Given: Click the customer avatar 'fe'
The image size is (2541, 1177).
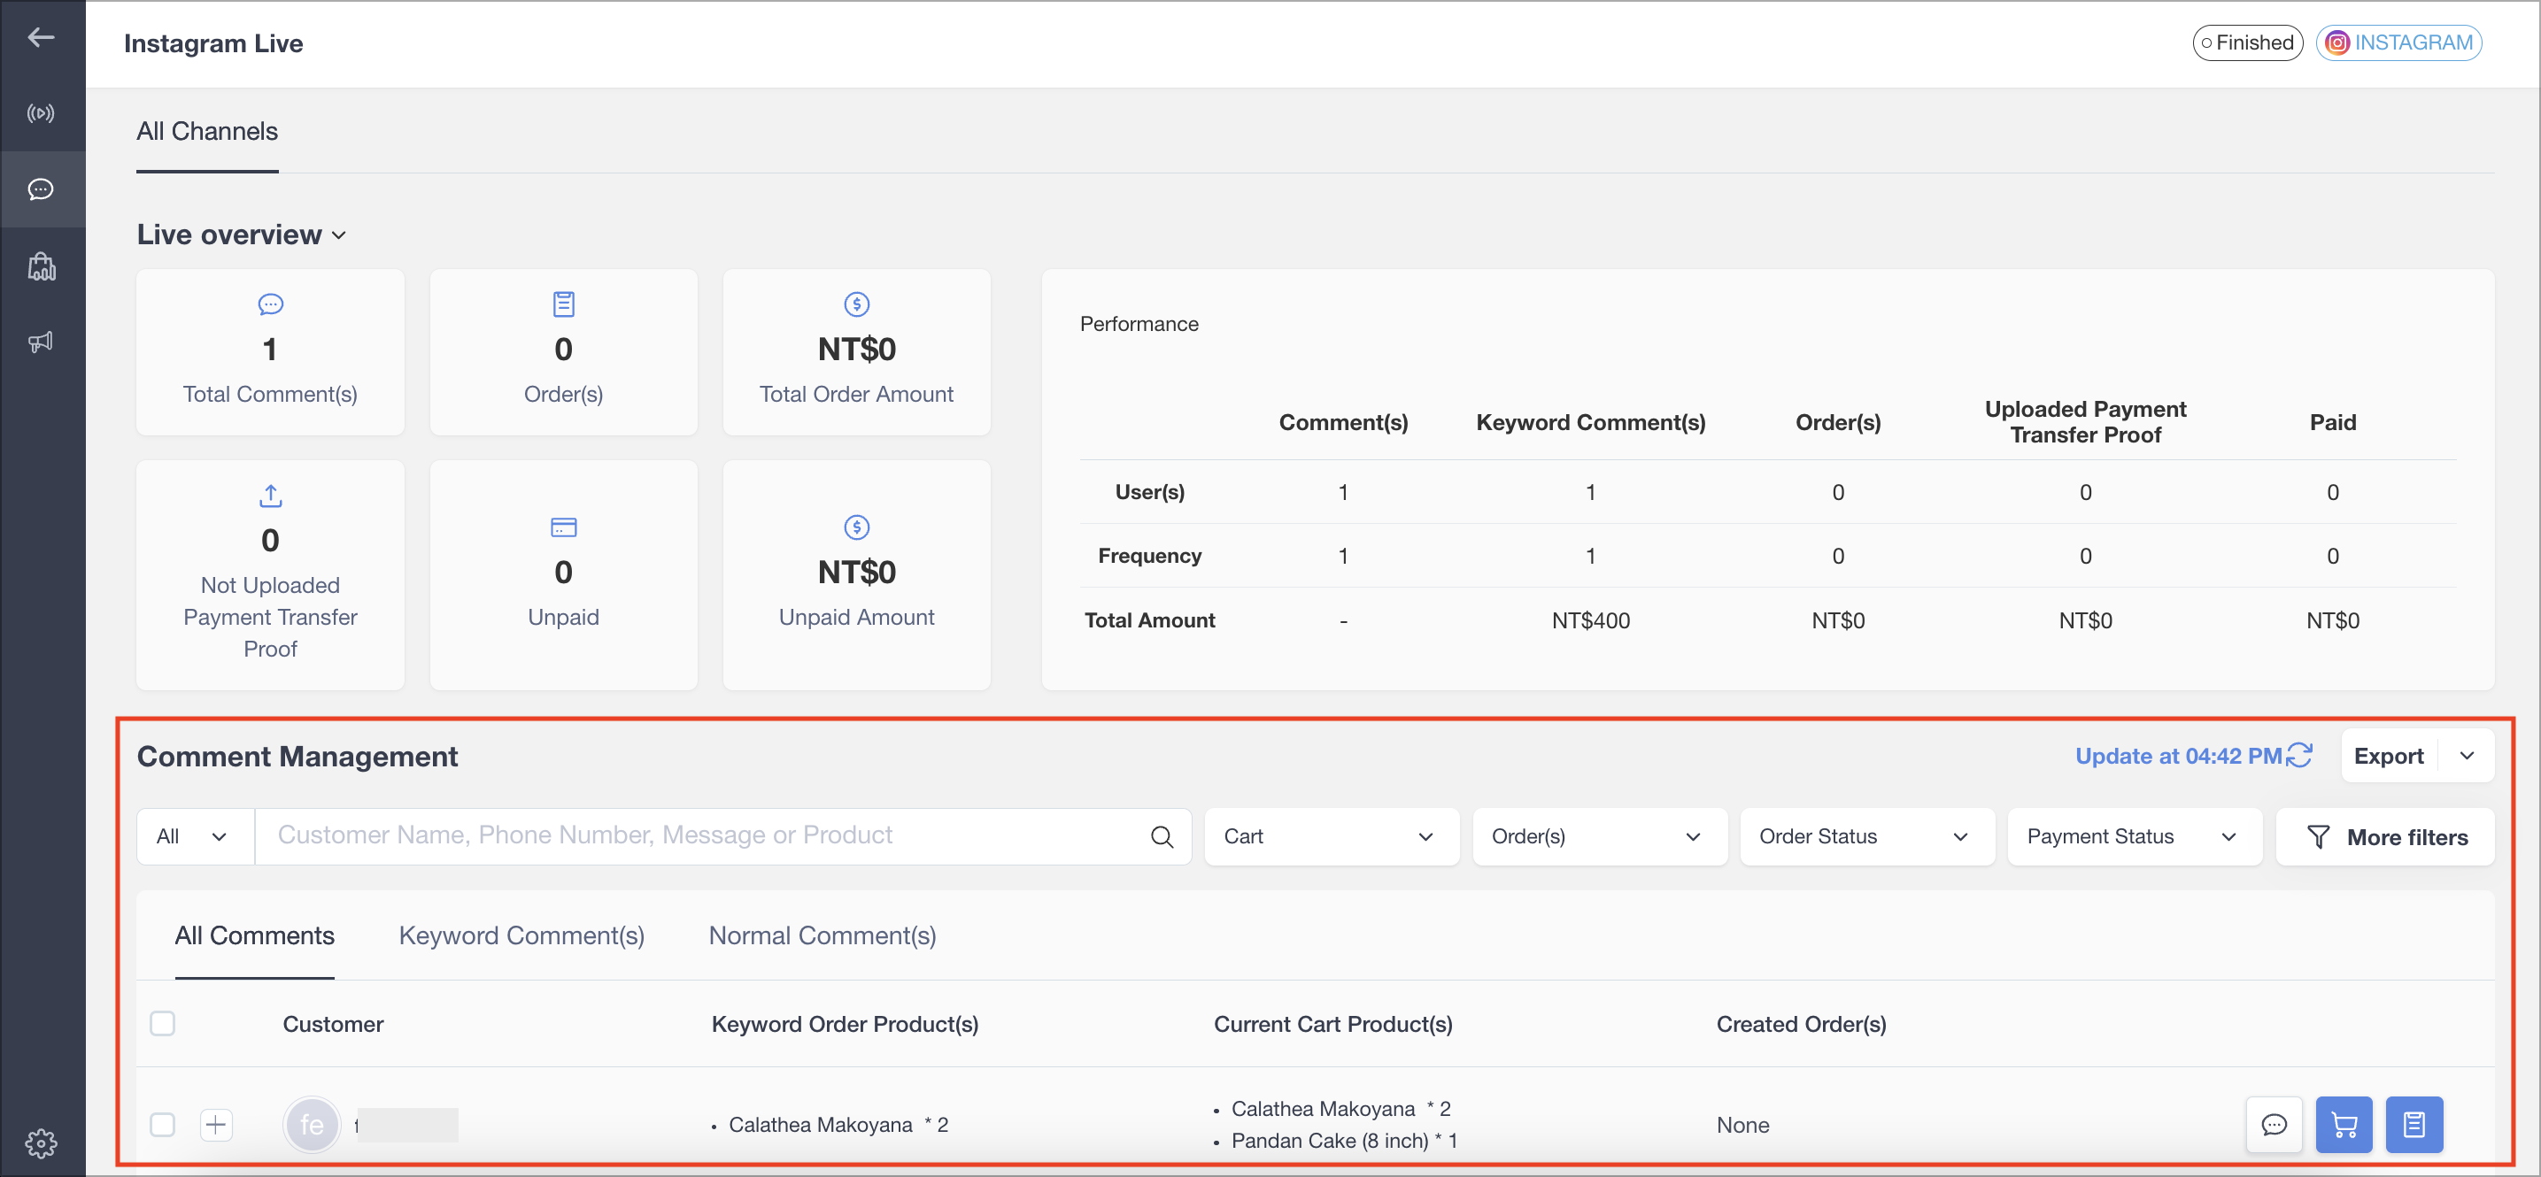Looking at the screenshot, I should click(x=312, y=1125).
